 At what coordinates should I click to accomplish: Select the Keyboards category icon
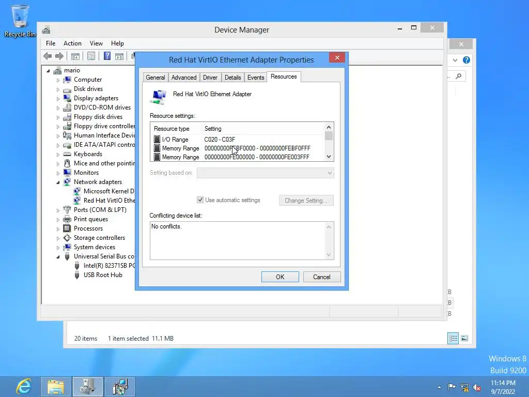click(68, 154)
